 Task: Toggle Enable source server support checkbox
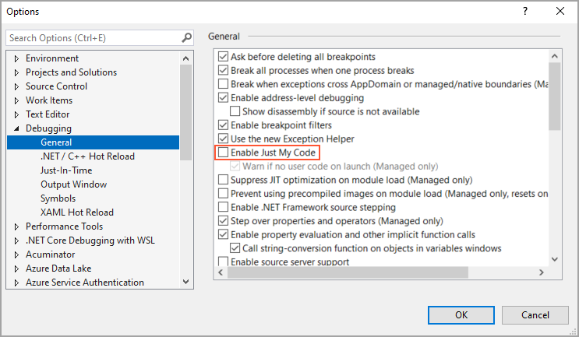[224, 262]
